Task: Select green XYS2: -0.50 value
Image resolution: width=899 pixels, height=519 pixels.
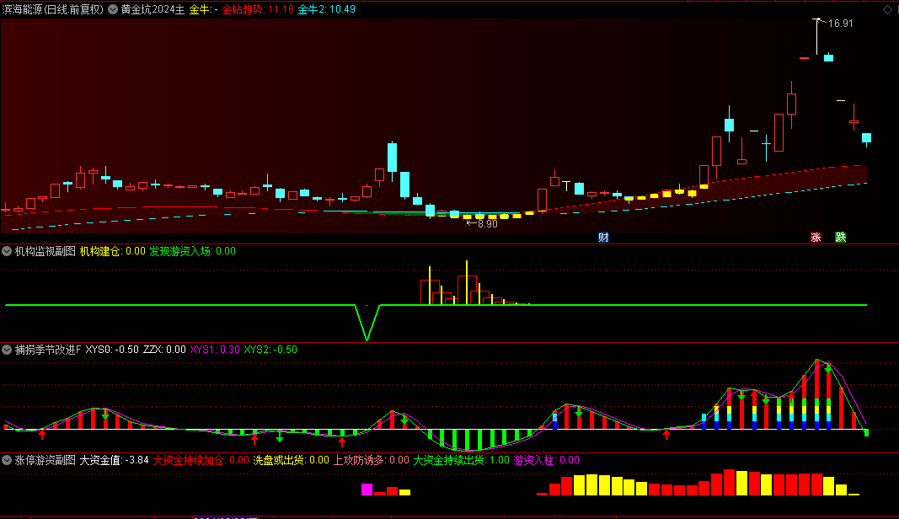Action: coord(270,350)
